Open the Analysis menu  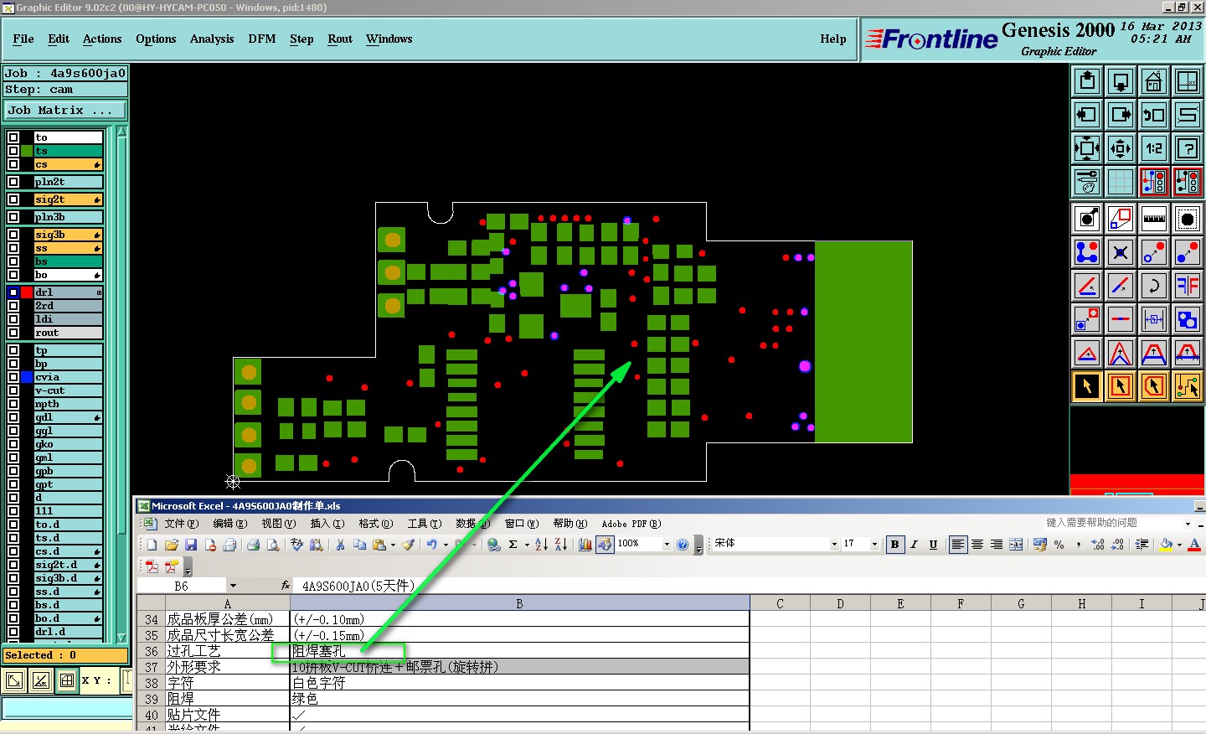212,39
